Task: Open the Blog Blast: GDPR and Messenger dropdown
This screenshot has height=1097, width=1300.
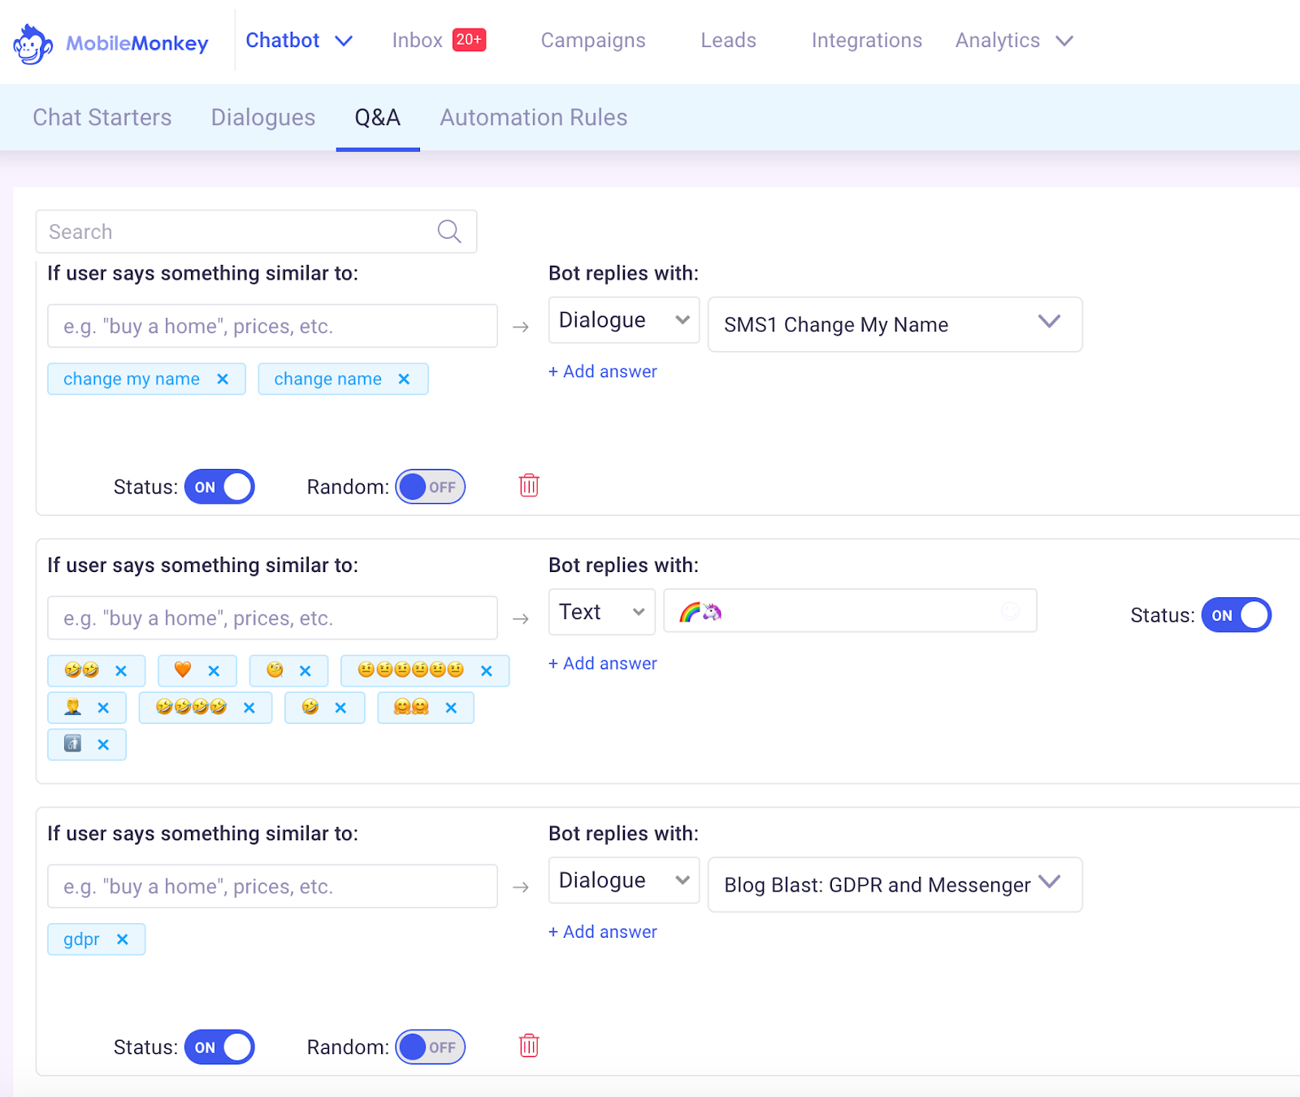Action: 895,884
